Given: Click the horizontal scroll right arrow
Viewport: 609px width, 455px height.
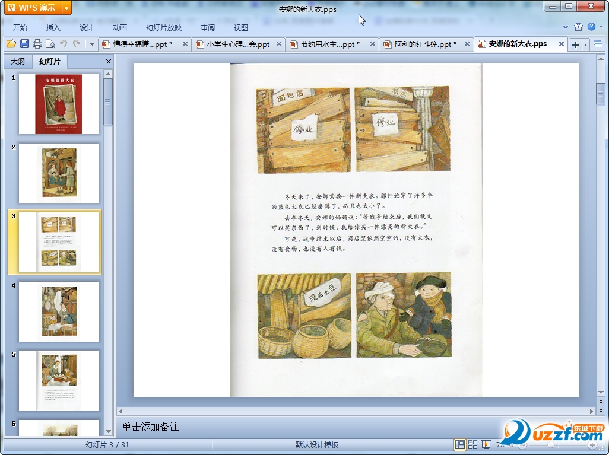Looking at the screenshot, I should click(591, 411).
